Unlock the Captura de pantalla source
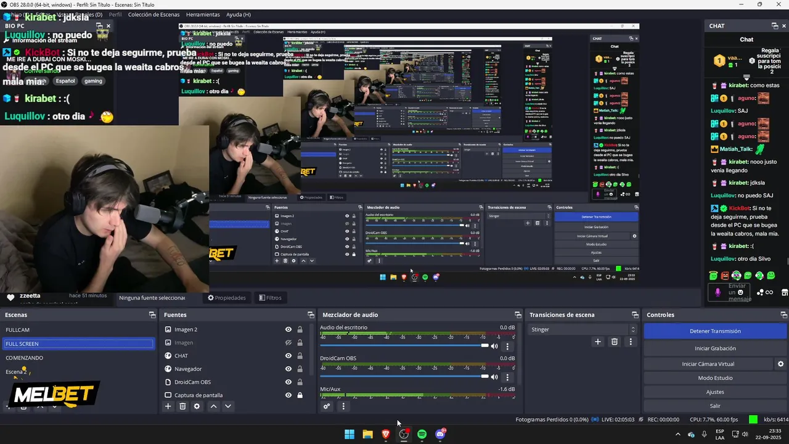The height and width of the screenshot is (444, 789). (300, 395)
